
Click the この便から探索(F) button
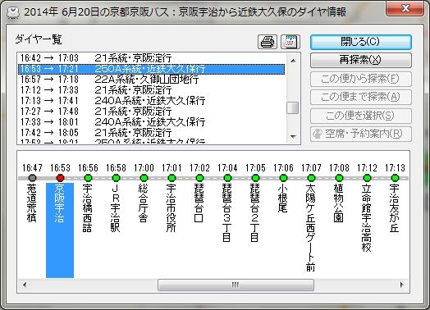pos(360,79)
